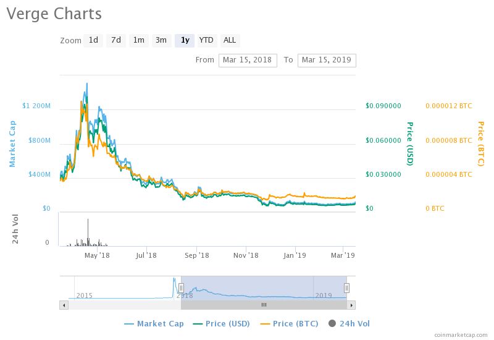Select the 1y zoom range
Viewport: 494px width, 340px height.
click(x=185, y=40)
